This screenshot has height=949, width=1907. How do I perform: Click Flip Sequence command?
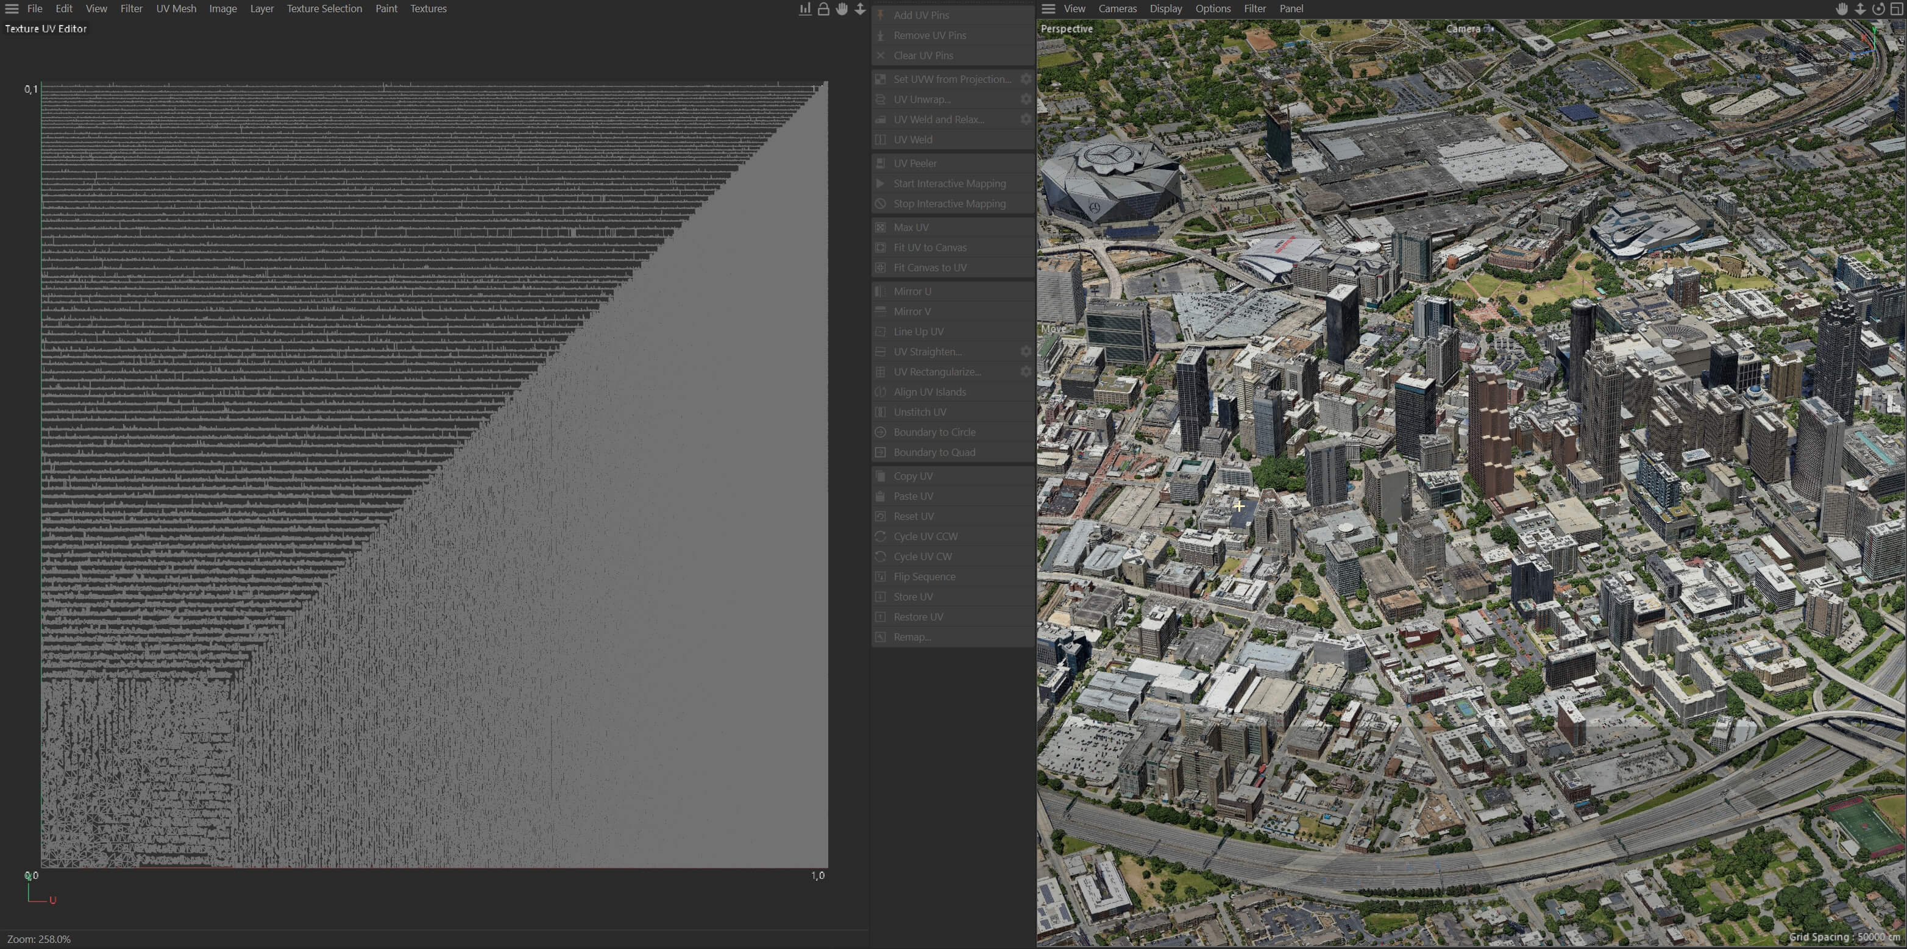[x=953, y=577]
